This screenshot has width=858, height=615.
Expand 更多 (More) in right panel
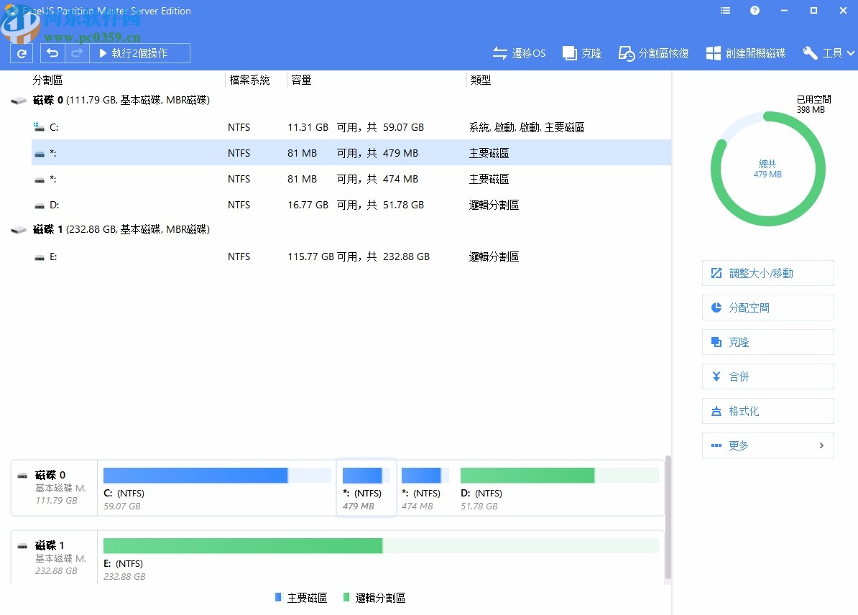coord(767,445)
